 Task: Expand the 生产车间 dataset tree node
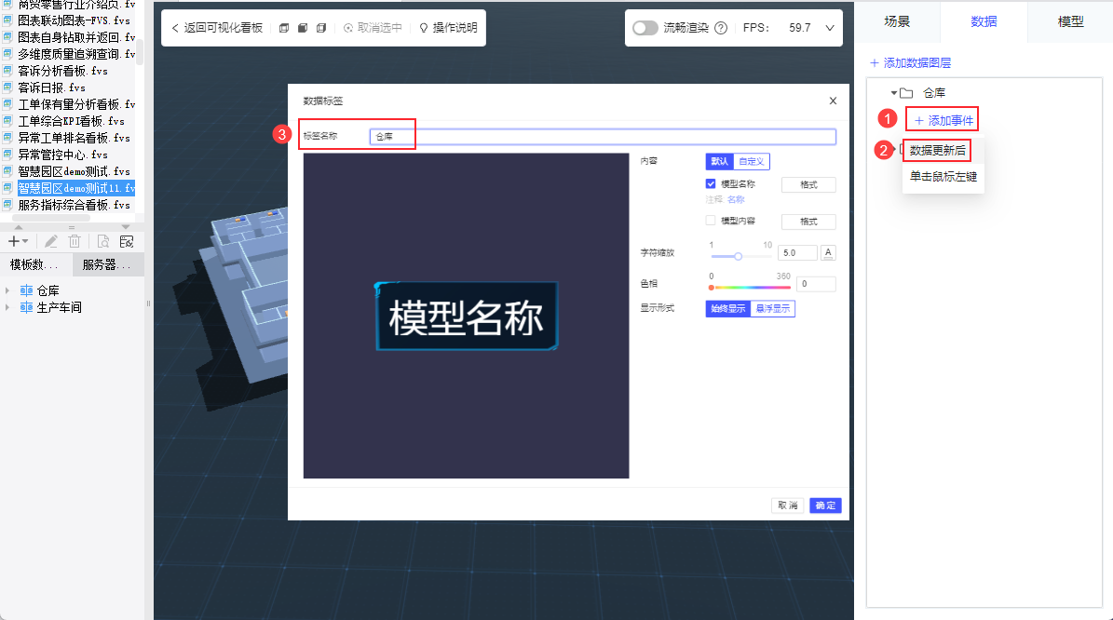[7, 307]
